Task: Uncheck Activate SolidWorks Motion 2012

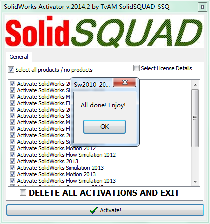Action: click(12, 148)
